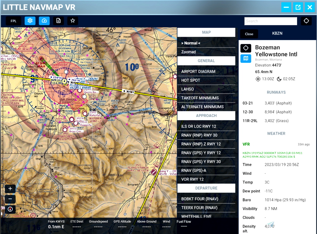This screenshot has height=234, width=317.
Task: Click the black crosshair icon above airport name
Action: click(246, 48)
